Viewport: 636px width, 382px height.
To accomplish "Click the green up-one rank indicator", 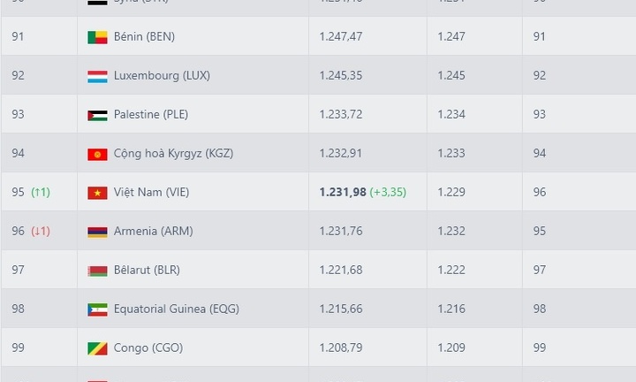I will 41,192.
